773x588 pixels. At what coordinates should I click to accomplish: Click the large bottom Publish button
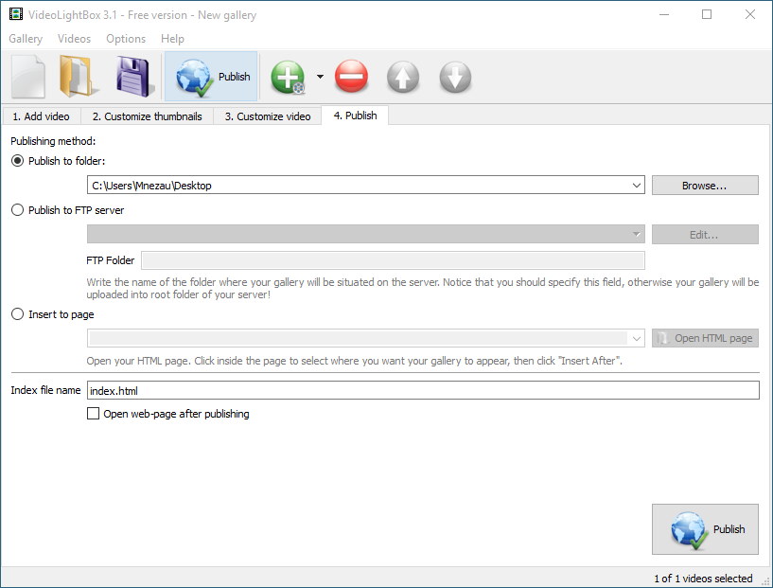click(x=705, y=529)
